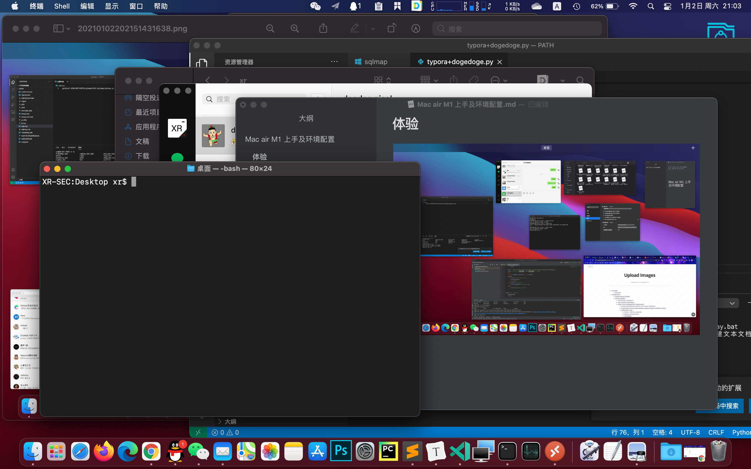Open sidebar view dropdown in Preview
751x469 pixels.
[62, 29]
